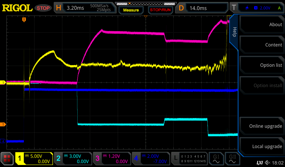Toggle channel 2 cyan 3.00V label
Viewport: 285px width, 167px height.
click(x=73, y=159)
